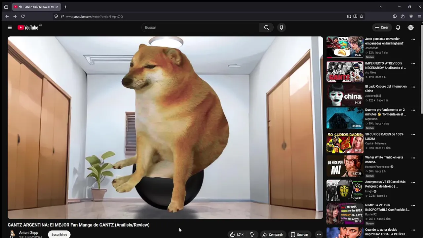Open 'Jose pensaste en vender empanadas' thumbnail
The image size is (423, 238).
pos(345,47)
